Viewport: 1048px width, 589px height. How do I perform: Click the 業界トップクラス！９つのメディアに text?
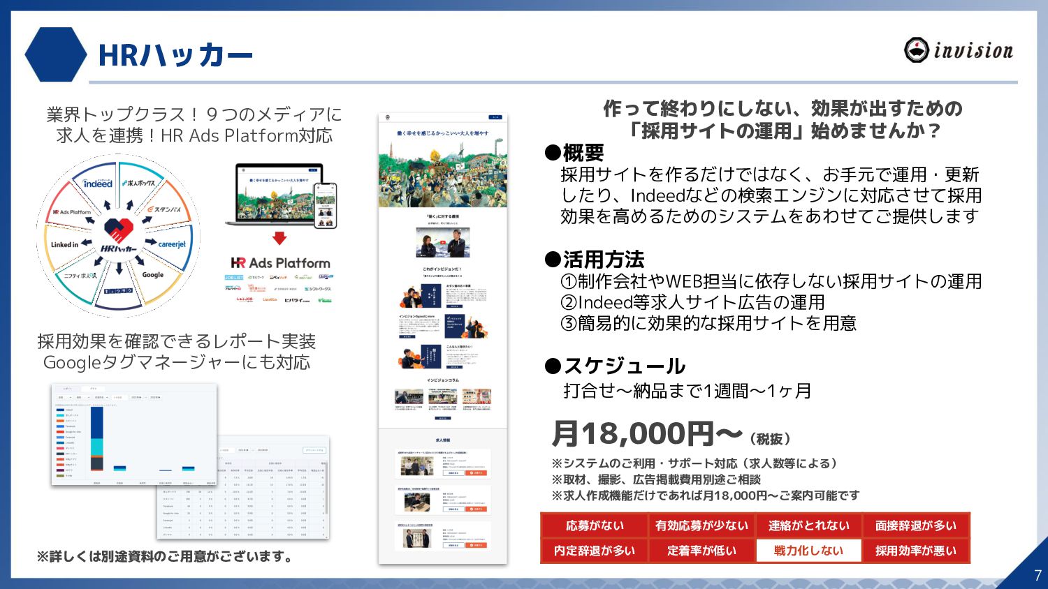pos(194,114)
